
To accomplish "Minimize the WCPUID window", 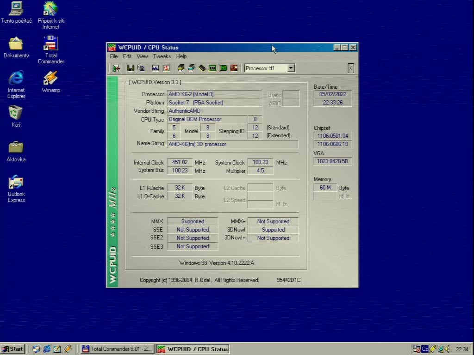I will [337, 48].
